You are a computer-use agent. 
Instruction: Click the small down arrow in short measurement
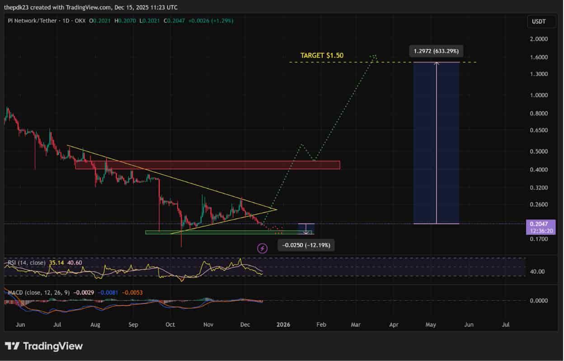(x=306, y=232)
